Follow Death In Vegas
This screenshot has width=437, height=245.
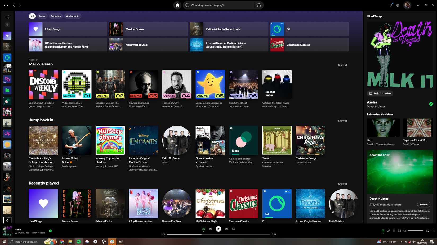[423, 204]
